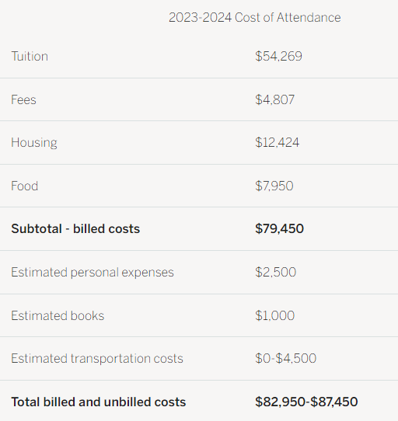Image resolution: width=398 pixels, height=421 pixels.
Task: Click the $0-$4,500 transportation amount
Action: [x=285, y=358]
